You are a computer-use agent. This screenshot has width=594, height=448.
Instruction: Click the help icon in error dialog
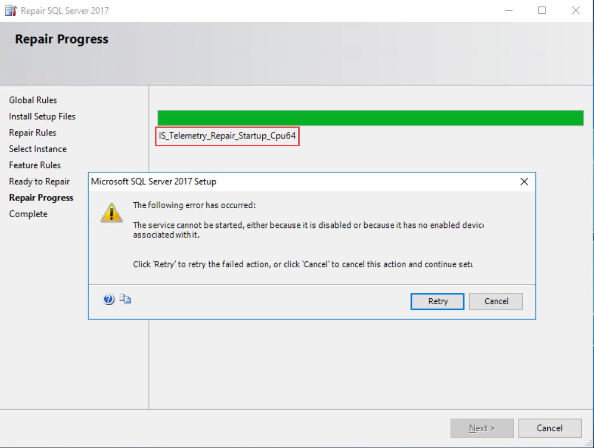(109, 299)
